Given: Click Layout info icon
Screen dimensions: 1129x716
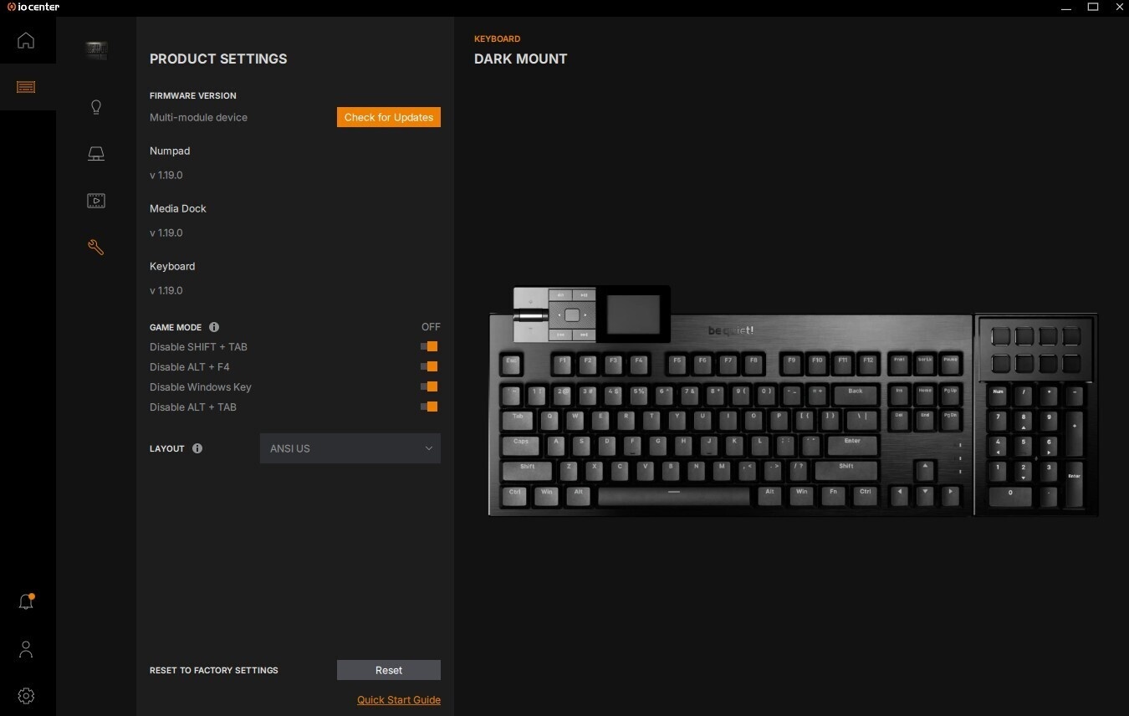Looking at the screenshot, I should click(x=197, y=448).
